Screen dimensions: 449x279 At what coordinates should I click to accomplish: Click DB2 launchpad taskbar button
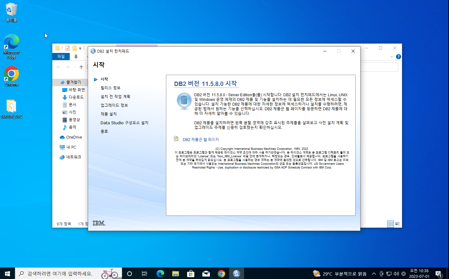click(237, 274)
